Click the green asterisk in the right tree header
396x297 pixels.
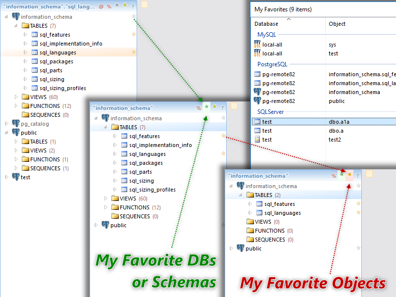(342, 175)
